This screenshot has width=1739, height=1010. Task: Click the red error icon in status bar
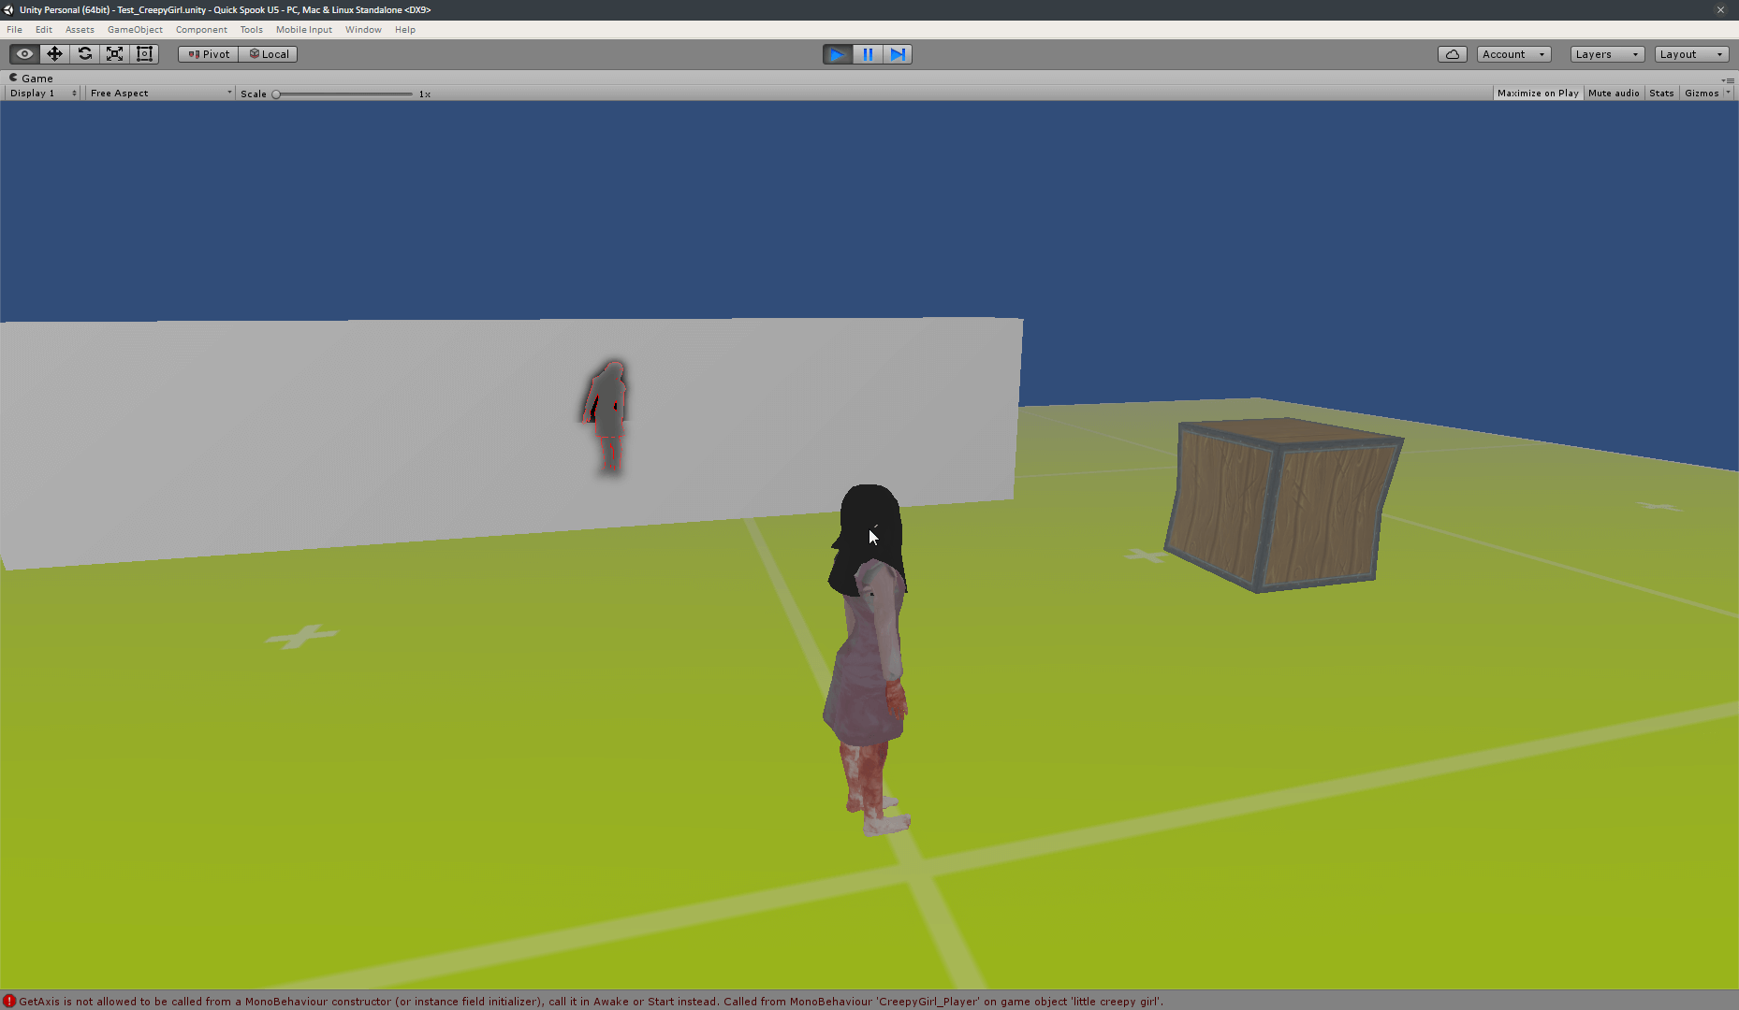pos(9,1001)
